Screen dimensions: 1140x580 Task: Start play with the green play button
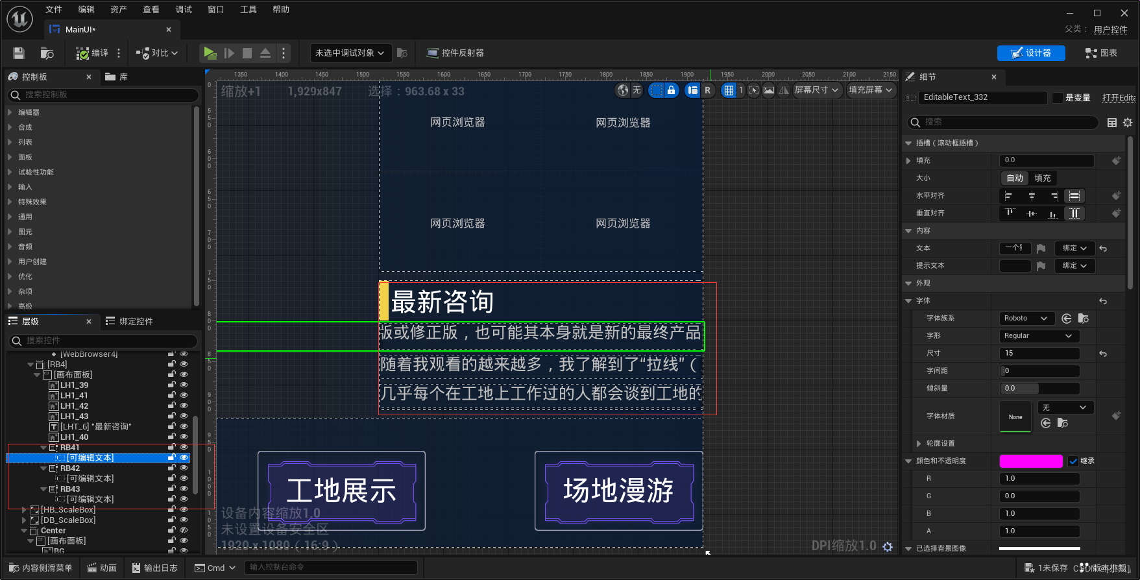click(x=210, y=53)
